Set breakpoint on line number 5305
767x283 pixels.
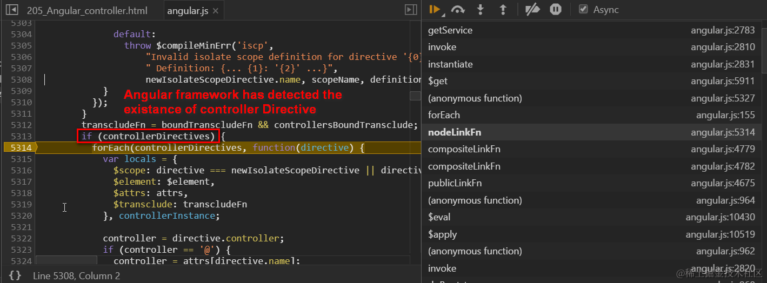coord(21,45)
